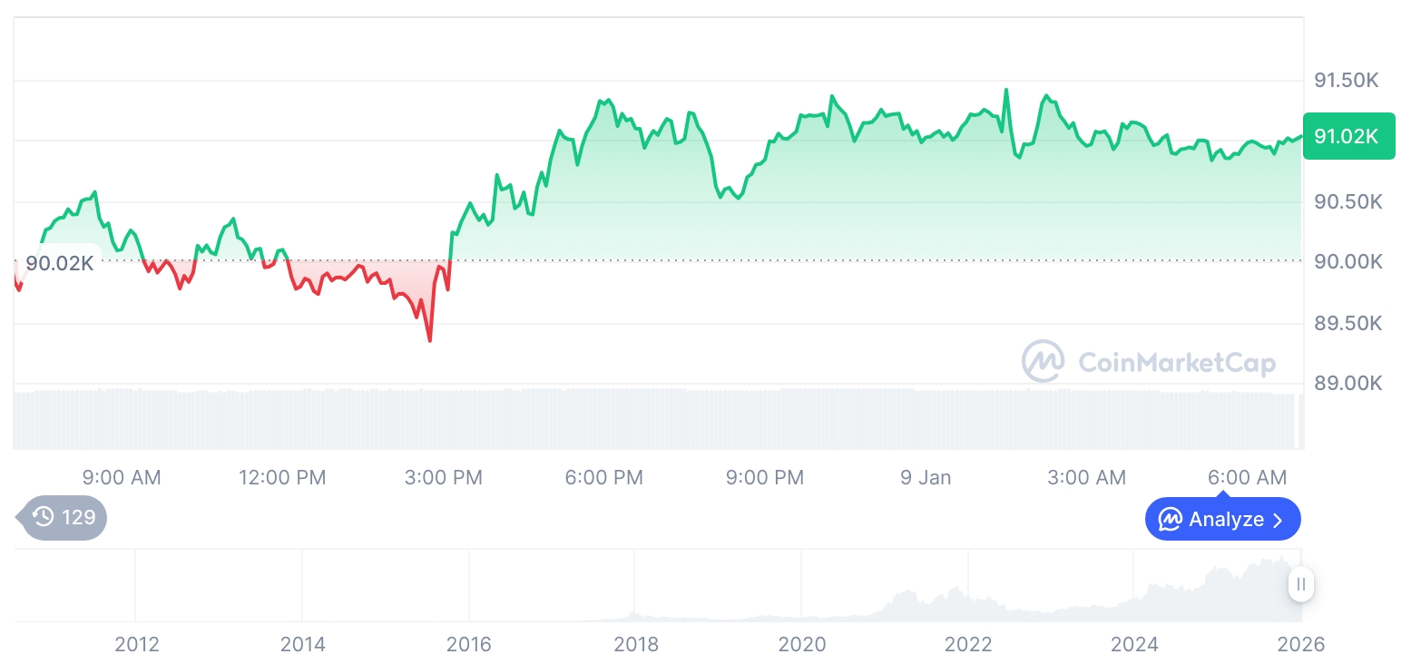
Task: Click the 89.00K price axis label
Action: 1347,384
